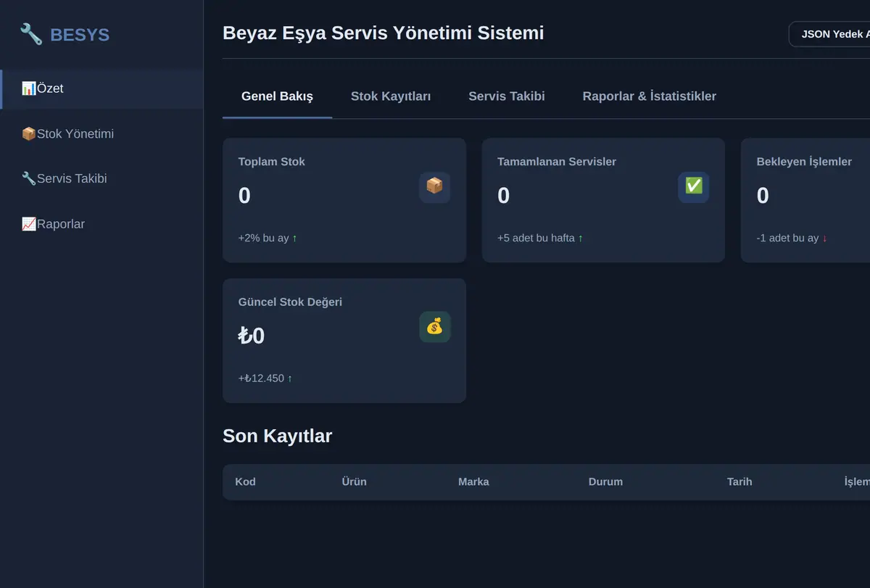Viewport: 870px width, 588px height.
Task: Select the Genel Bakış tab
Action: click(x=277, y=96)
